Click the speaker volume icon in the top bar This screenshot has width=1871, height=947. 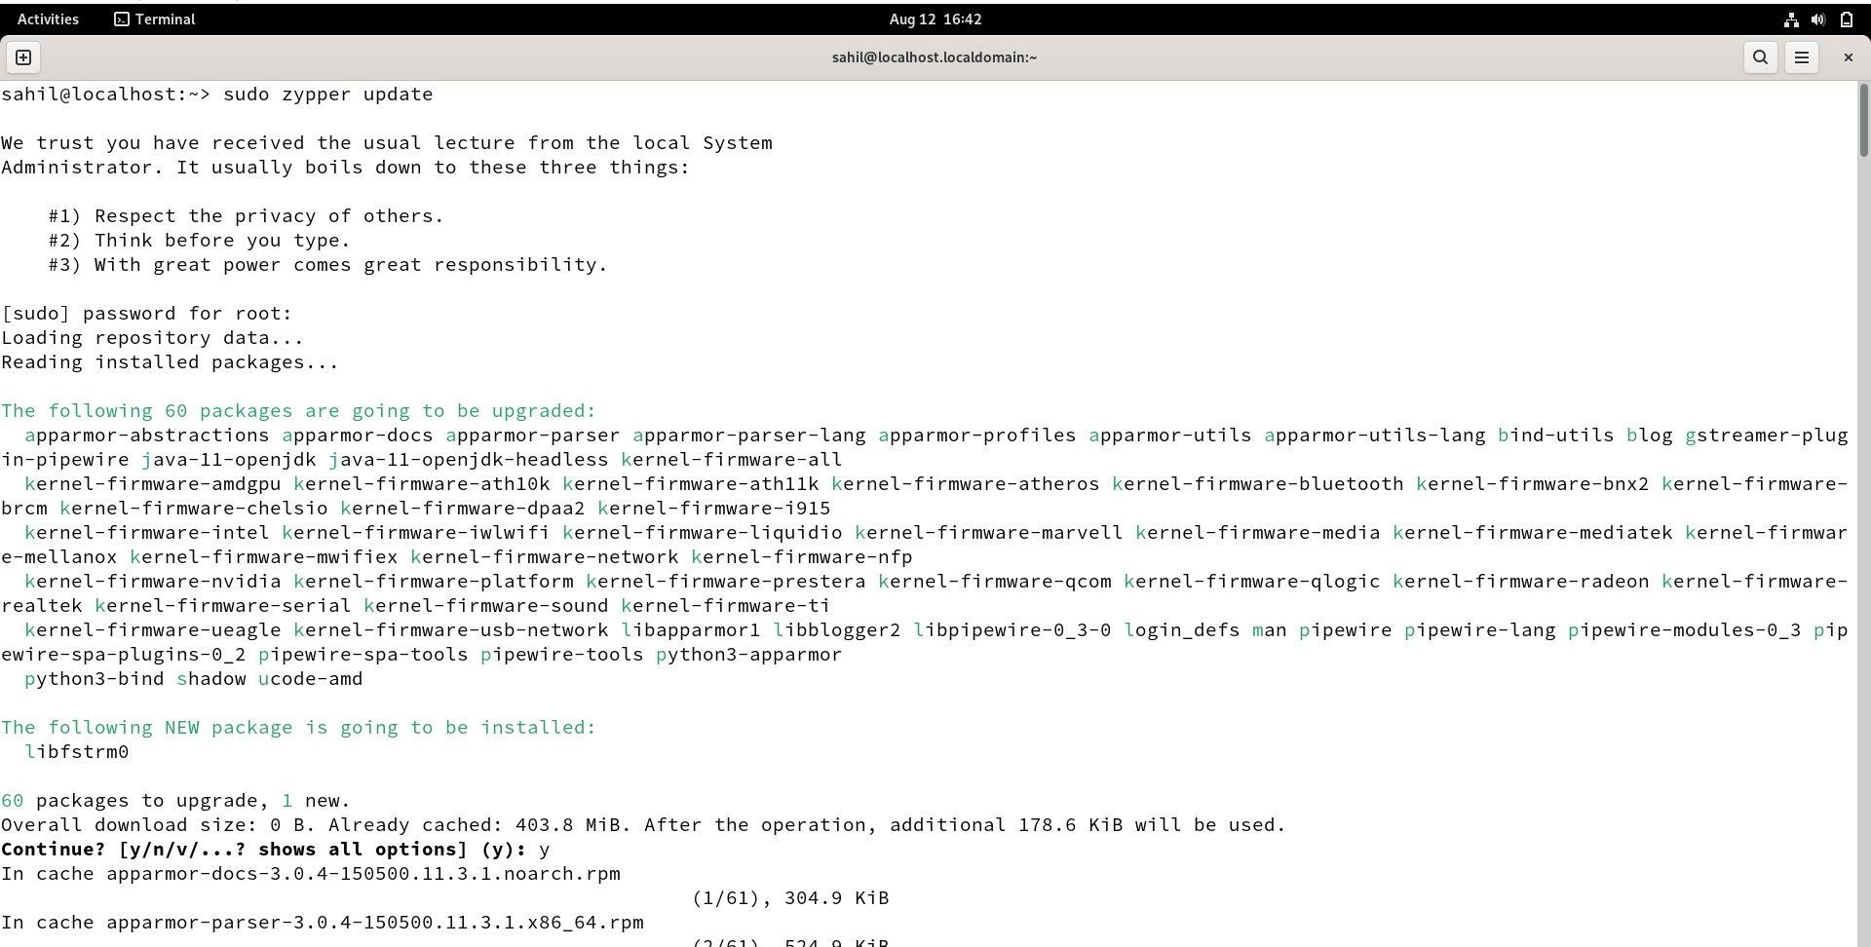click(x=1818, y=19)
